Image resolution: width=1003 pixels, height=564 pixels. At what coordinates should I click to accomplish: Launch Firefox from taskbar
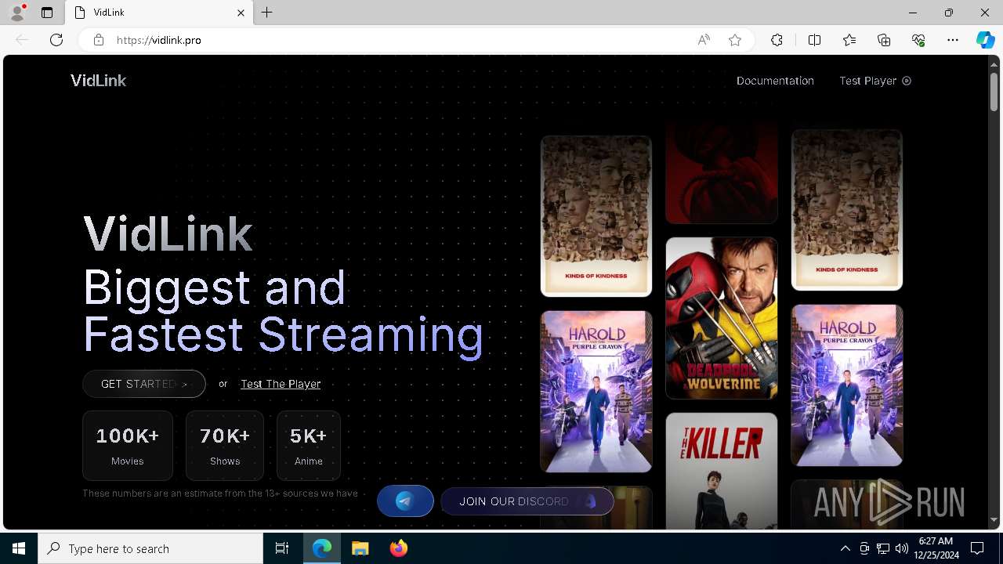tap(398, 548)
